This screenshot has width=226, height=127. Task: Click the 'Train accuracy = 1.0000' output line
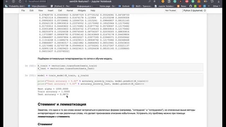click(x=54, y=92)
